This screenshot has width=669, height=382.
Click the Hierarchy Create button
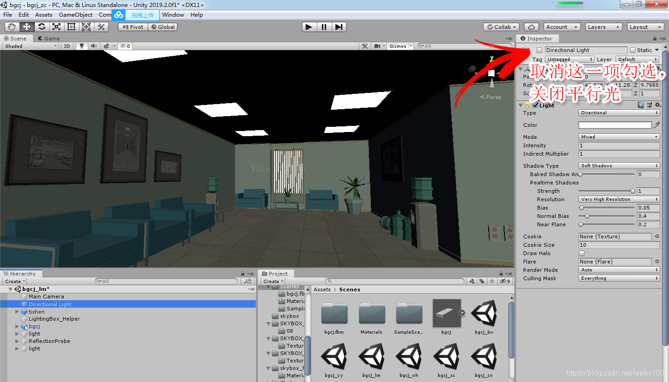15,281
